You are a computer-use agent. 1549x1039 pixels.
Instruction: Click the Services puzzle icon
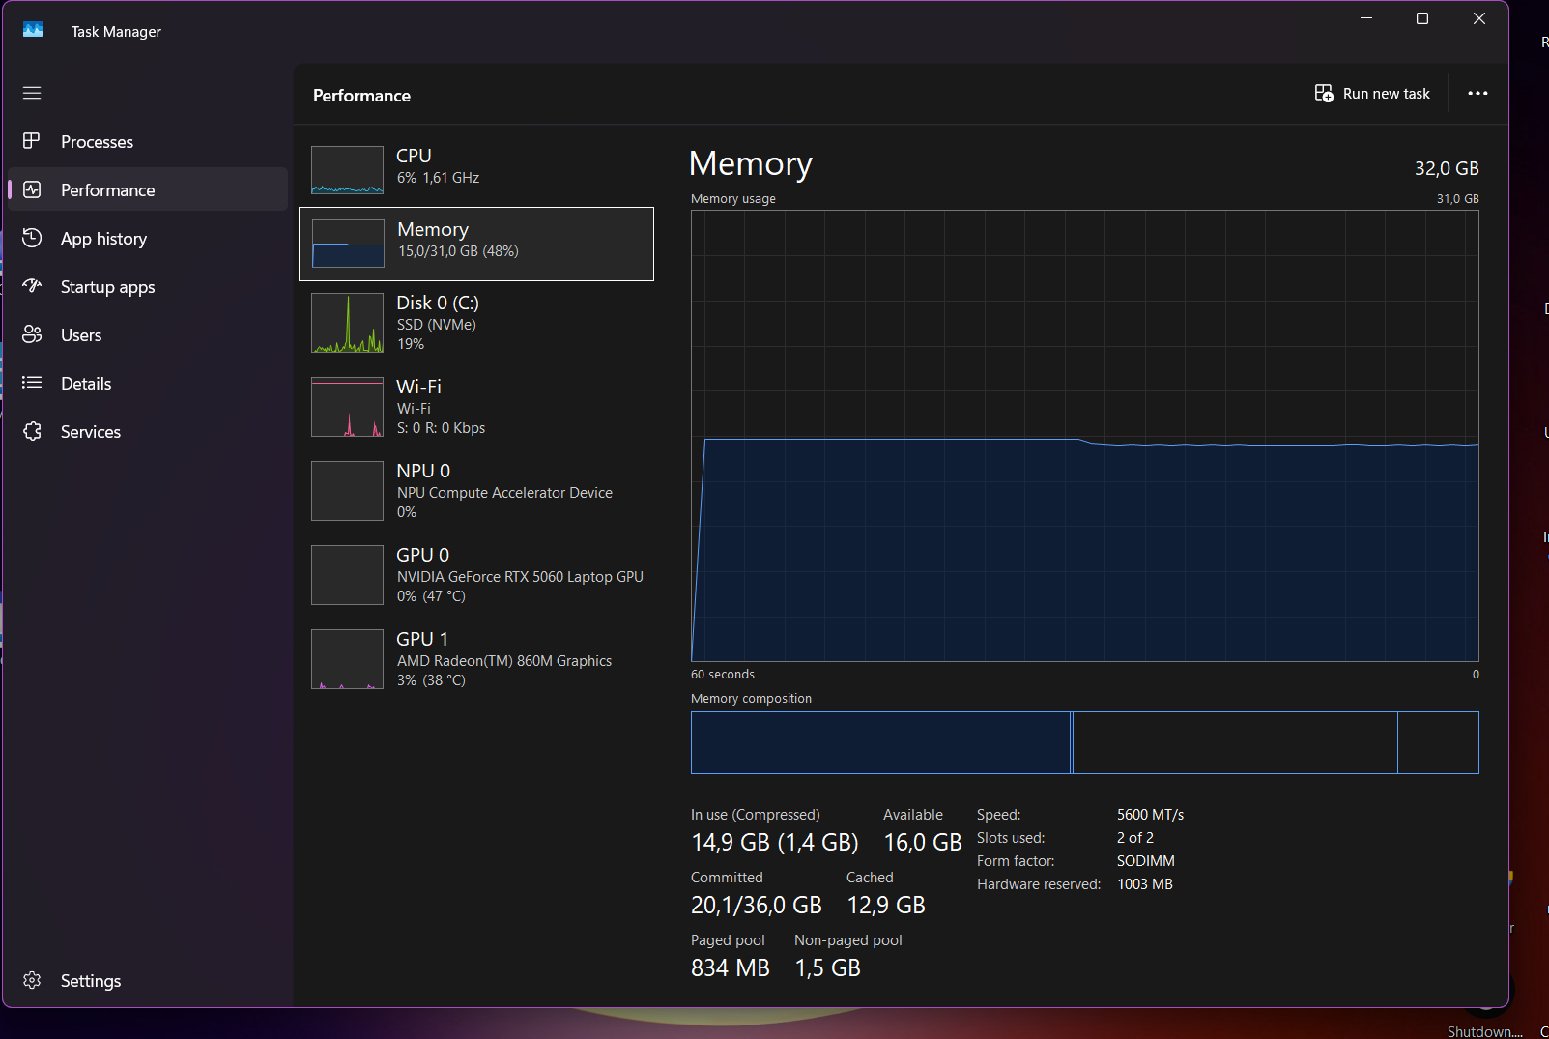pyautogui.click(x=32, y=431)
